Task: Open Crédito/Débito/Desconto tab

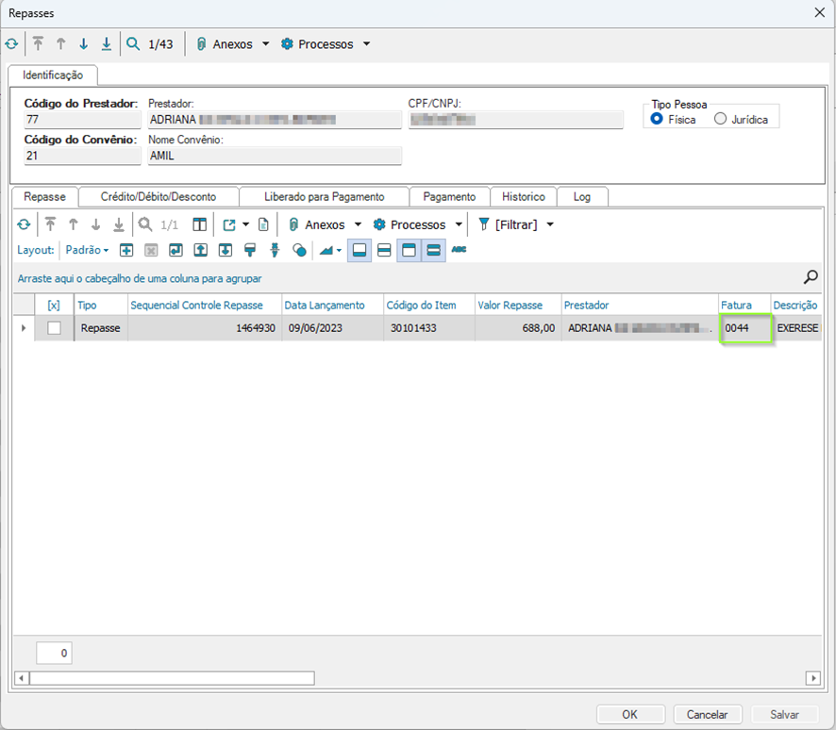Action: pyautogui.click(x=159, y=196)
